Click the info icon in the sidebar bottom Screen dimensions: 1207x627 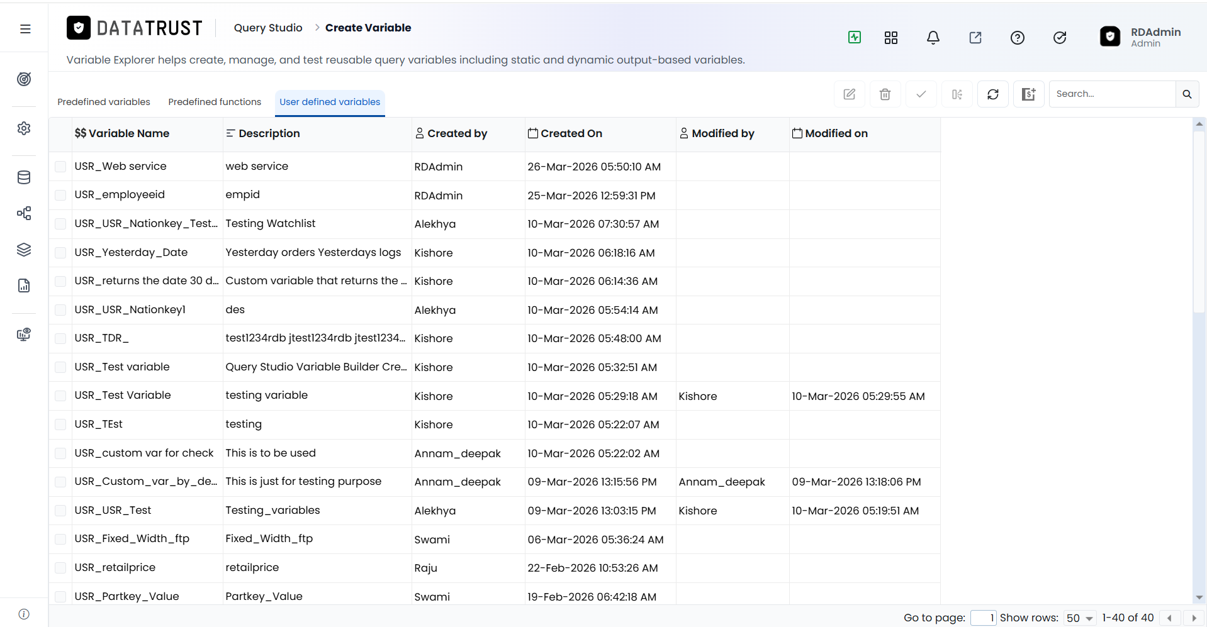point(24,614)
